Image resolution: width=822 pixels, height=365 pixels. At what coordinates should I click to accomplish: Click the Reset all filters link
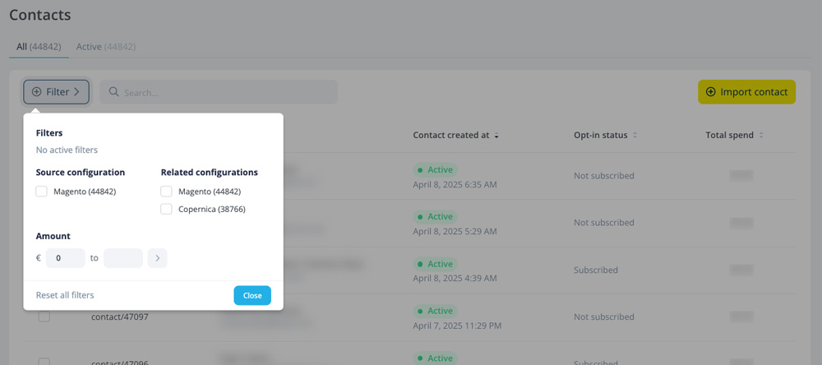[65, 295]
